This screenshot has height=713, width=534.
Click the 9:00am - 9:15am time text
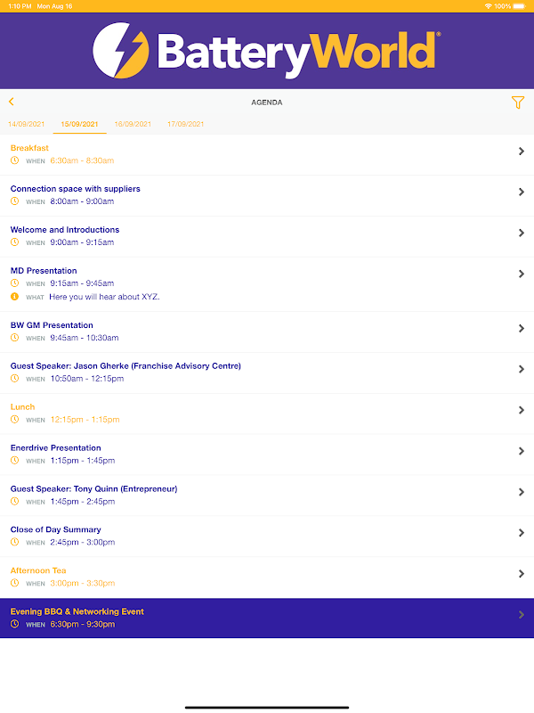pos(82,242)
